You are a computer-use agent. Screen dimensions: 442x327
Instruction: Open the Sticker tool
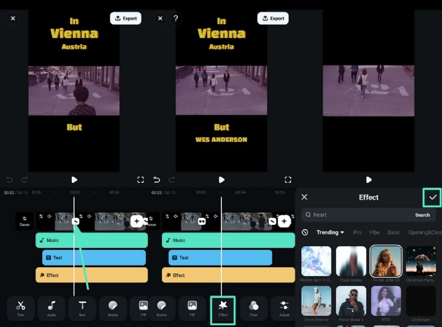[112, 309]
